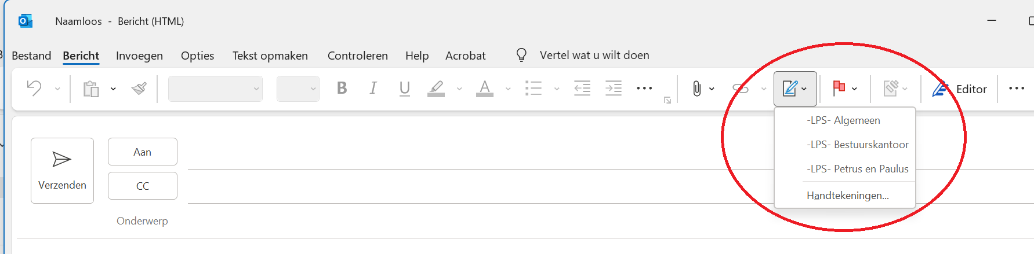Screen dimensions: 1034x254
Task: Toggle italic formatting
Action: click(373, 89)
